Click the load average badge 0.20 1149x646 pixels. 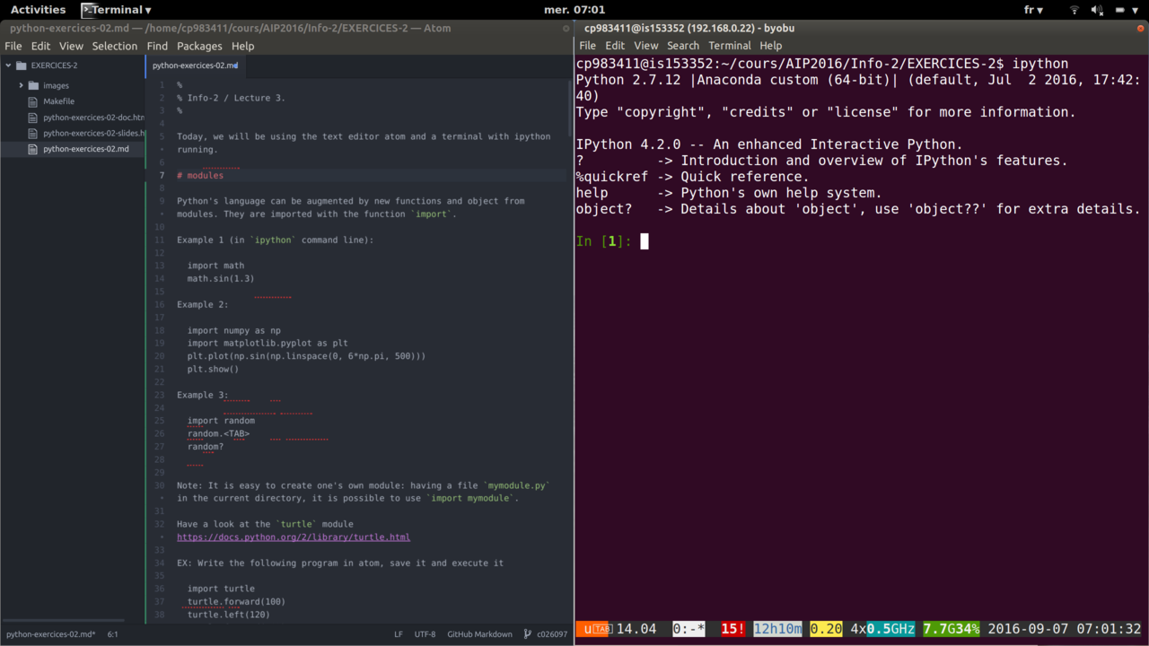(824, 629)
